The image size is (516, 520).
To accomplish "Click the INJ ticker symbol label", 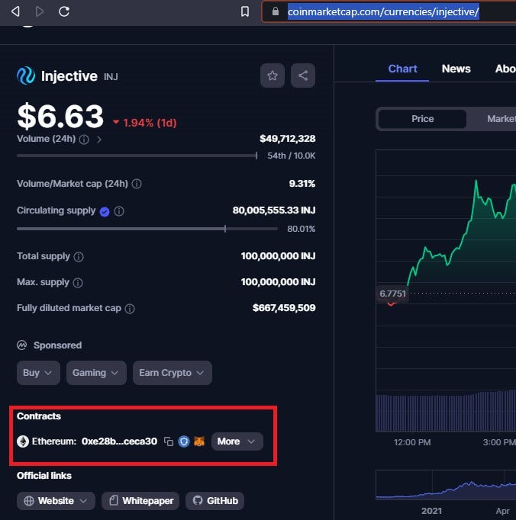I will click(x=111, y=77).
